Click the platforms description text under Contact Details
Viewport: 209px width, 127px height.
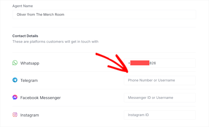pyautogui.click(x=55, y=41)
